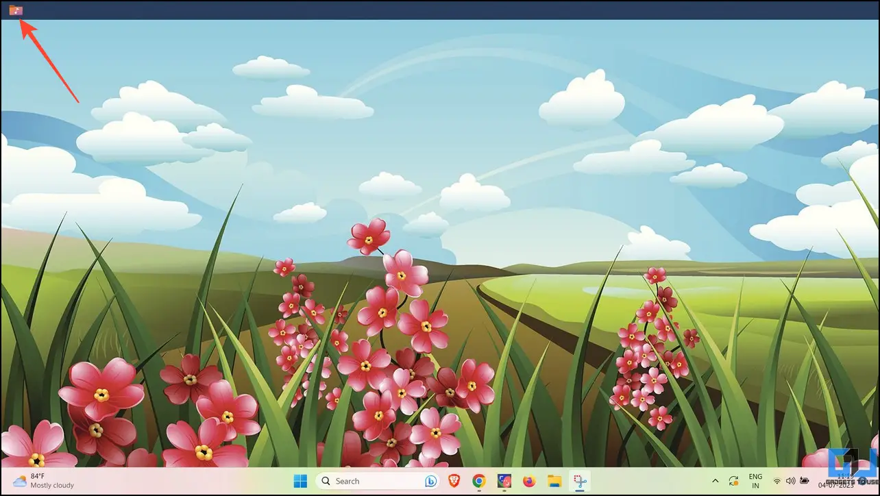Show hidden system tray icons
The height and width of the screenshot is (496, 880).
pos(716,481)
